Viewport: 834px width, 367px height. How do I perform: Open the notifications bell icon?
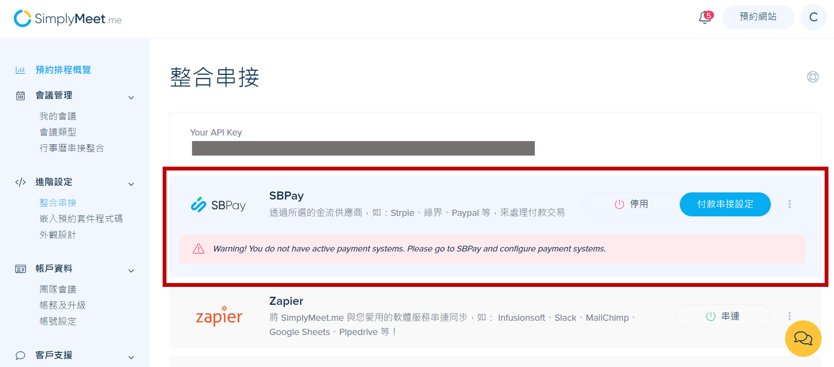click(x=706, y=17)
